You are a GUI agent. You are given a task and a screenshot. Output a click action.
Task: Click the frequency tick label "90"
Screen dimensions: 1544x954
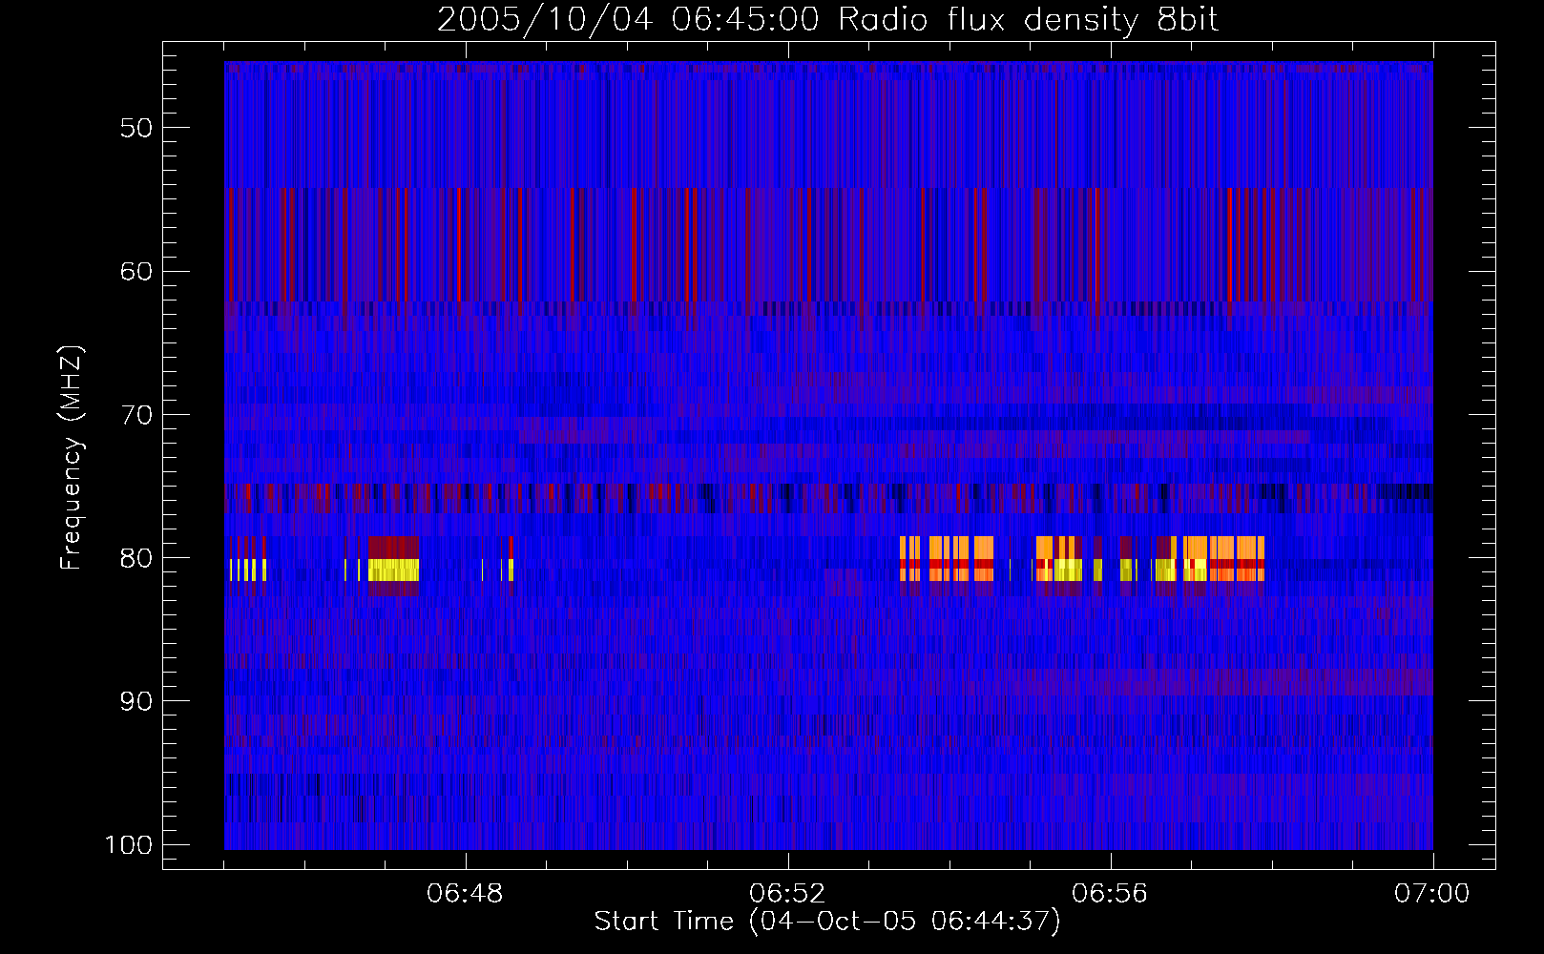coord(136,701)
